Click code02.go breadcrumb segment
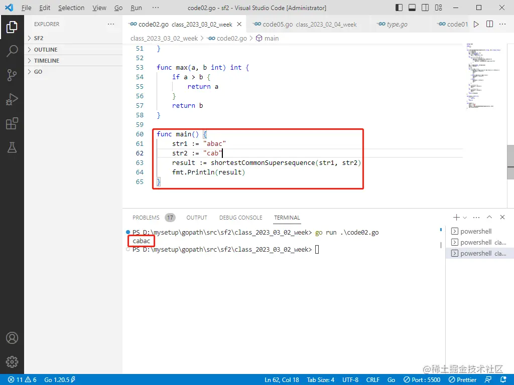 pos(227,38)
